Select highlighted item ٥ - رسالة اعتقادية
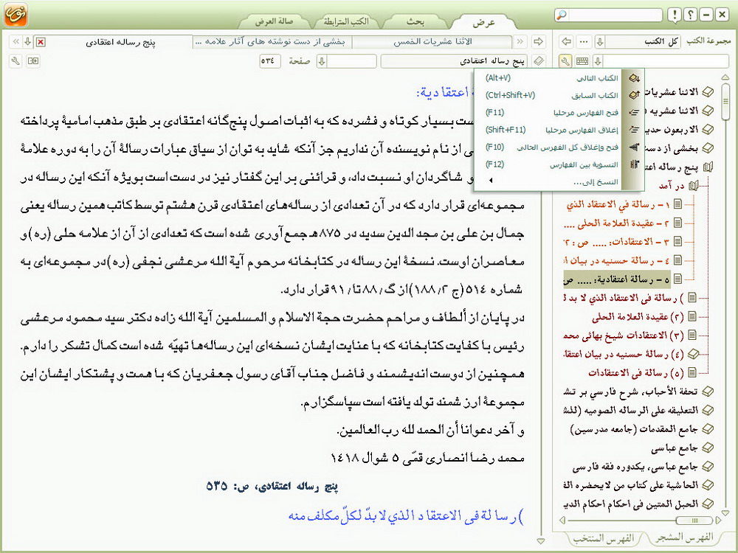 click(616, 279)
